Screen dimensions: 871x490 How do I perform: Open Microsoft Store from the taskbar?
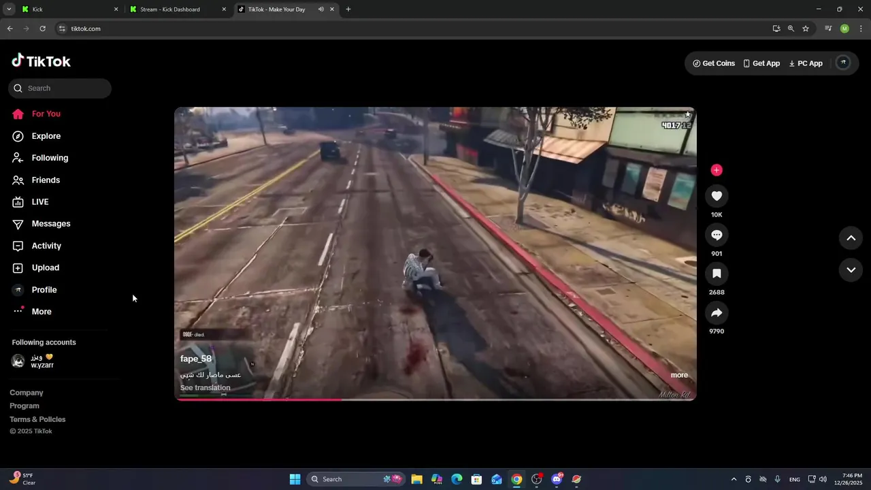coord(476,479)
